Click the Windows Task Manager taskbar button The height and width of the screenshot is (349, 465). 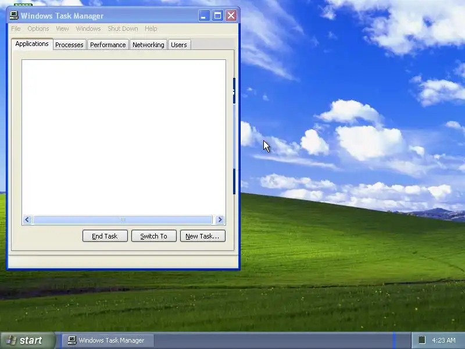(x=108, y=340)
